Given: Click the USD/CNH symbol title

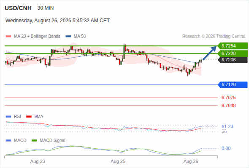Looking at the screenshot, I should (x=18, y=8).
